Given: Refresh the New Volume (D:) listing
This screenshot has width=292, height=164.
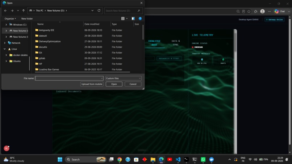Looking at the screenshot, I should tap(99, 10).
